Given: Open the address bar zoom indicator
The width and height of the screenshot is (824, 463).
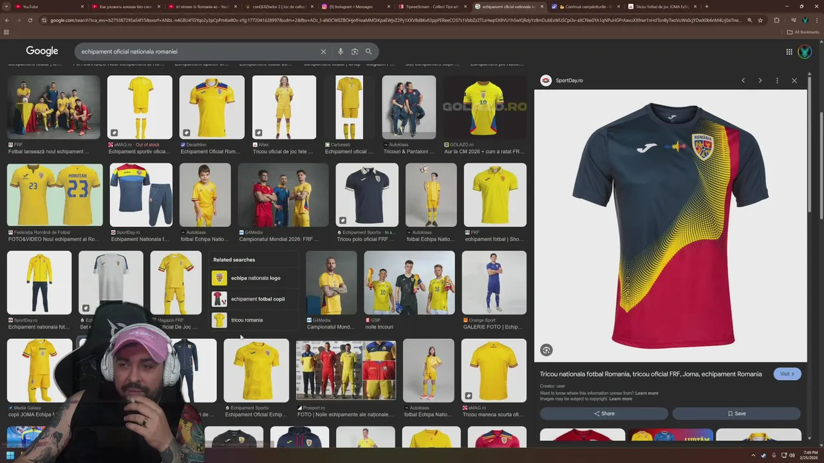Looking at the screenshot, I should [749, 20].
